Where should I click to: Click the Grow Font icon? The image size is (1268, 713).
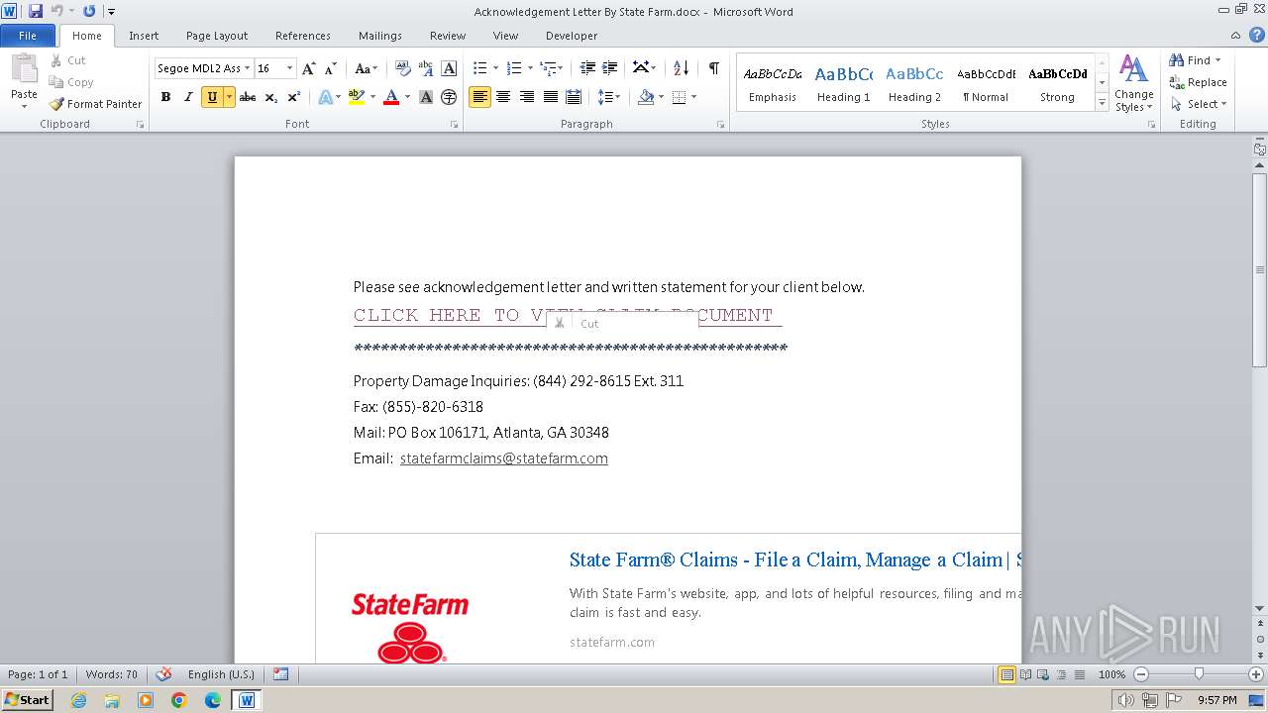pos(309,68)
